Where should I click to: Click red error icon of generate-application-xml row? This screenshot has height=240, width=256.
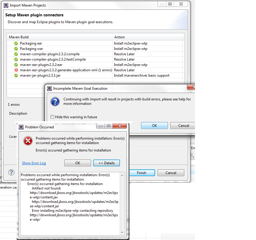coord(16,70)
